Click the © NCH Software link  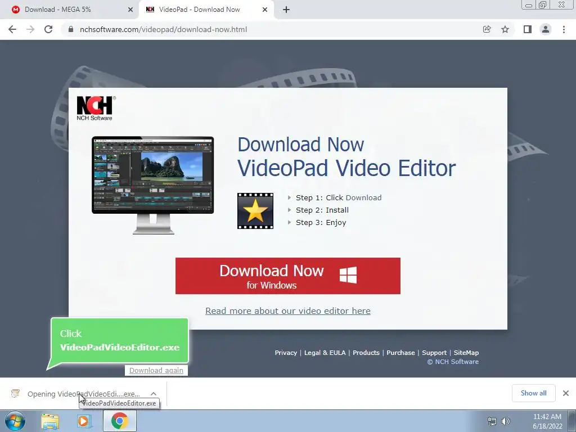pos(453,362)
